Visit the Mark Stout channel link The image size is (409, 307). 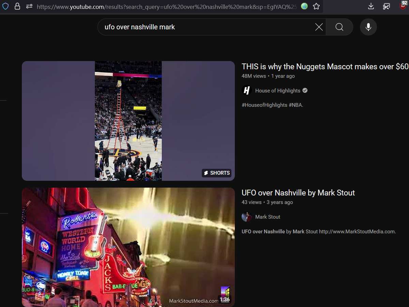tap(268, 217)
